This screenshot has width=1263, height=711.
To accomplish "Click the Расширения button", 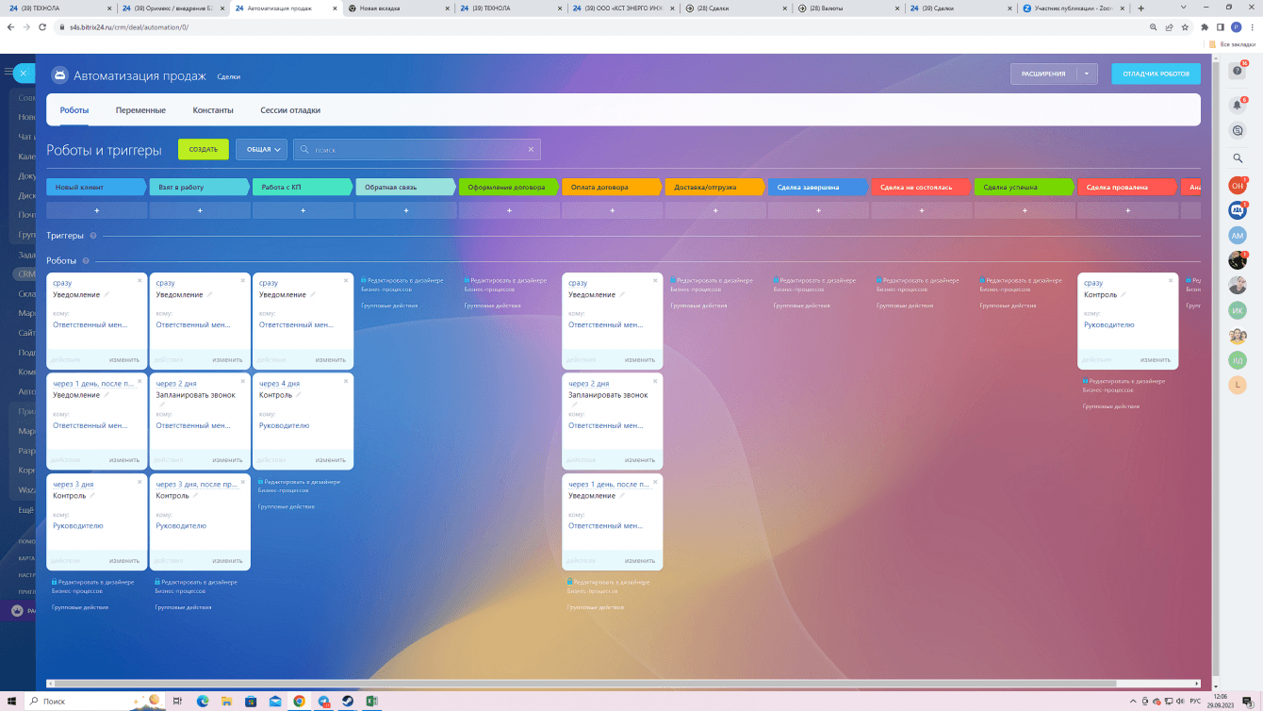I will point(1042,74).
